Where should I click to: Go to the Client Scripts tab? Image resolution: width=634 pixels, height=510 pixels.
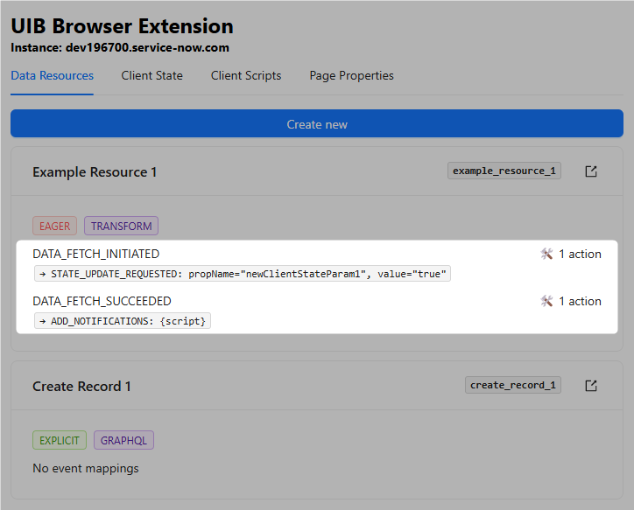[246, 76]
